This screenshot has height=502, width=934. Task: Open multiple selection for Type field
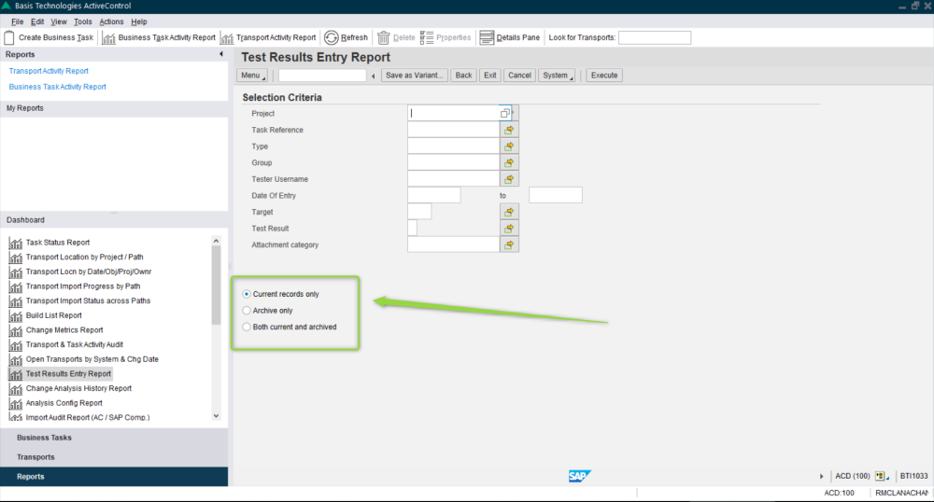click(x=509, y=146)
